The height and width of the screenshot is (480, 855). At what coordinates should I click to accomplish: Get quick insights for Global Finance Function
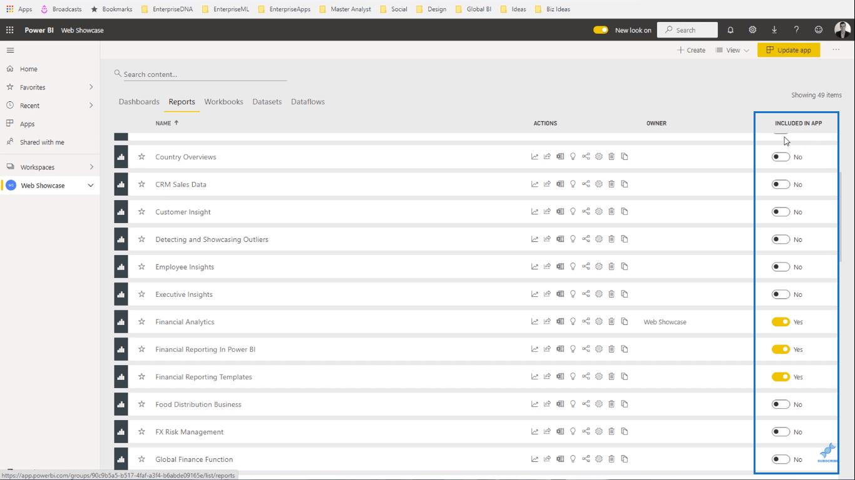573,459
